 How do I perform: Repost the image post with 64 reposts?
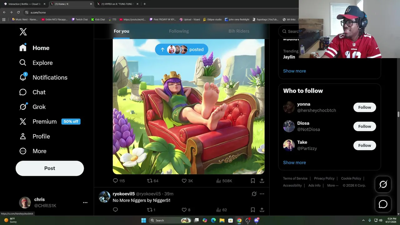pos(152,181)
